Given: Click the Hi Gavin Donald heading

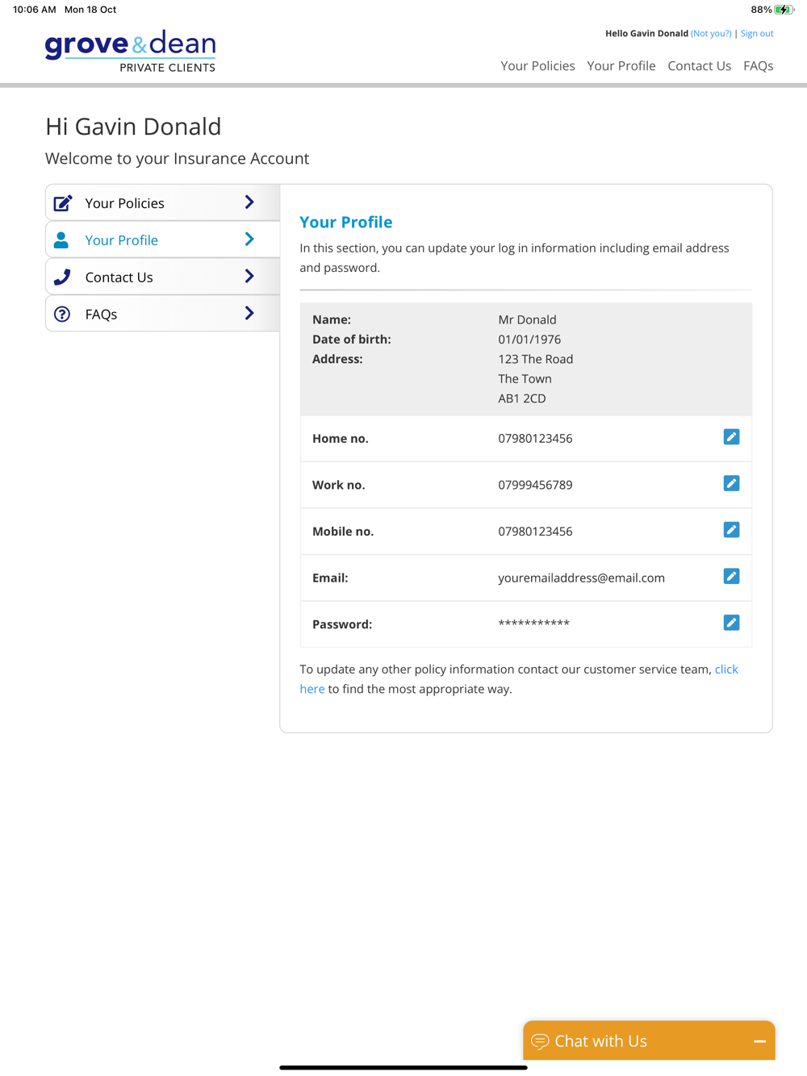Looking at the screenshot, I should pos(133,127).
